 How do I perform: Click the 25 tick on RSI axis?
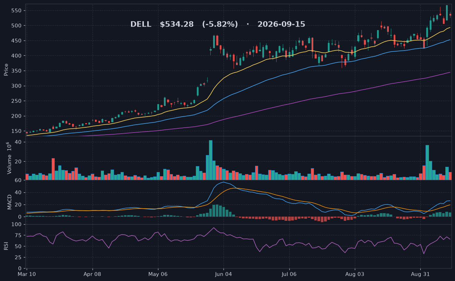coord(19,257)
